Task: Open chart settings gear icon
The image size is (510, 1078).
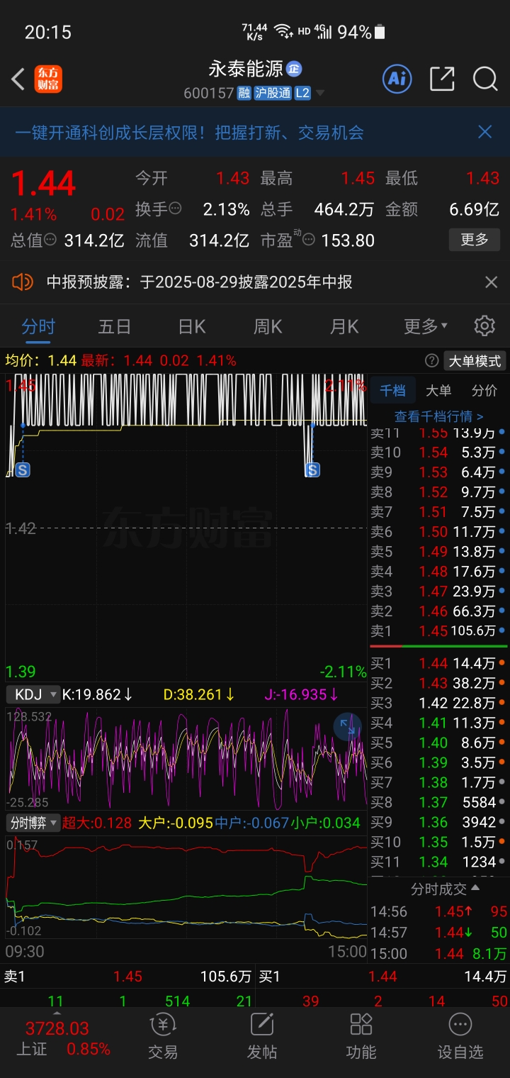Action: 484,326
